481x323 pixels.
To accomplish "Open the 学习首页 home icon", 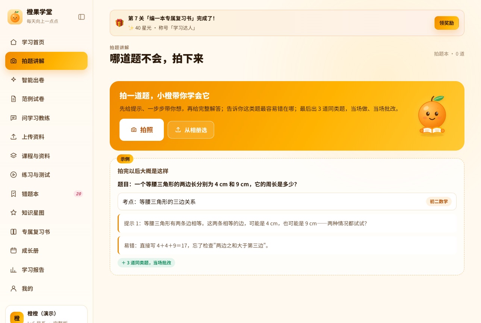I will coord(14,42).
